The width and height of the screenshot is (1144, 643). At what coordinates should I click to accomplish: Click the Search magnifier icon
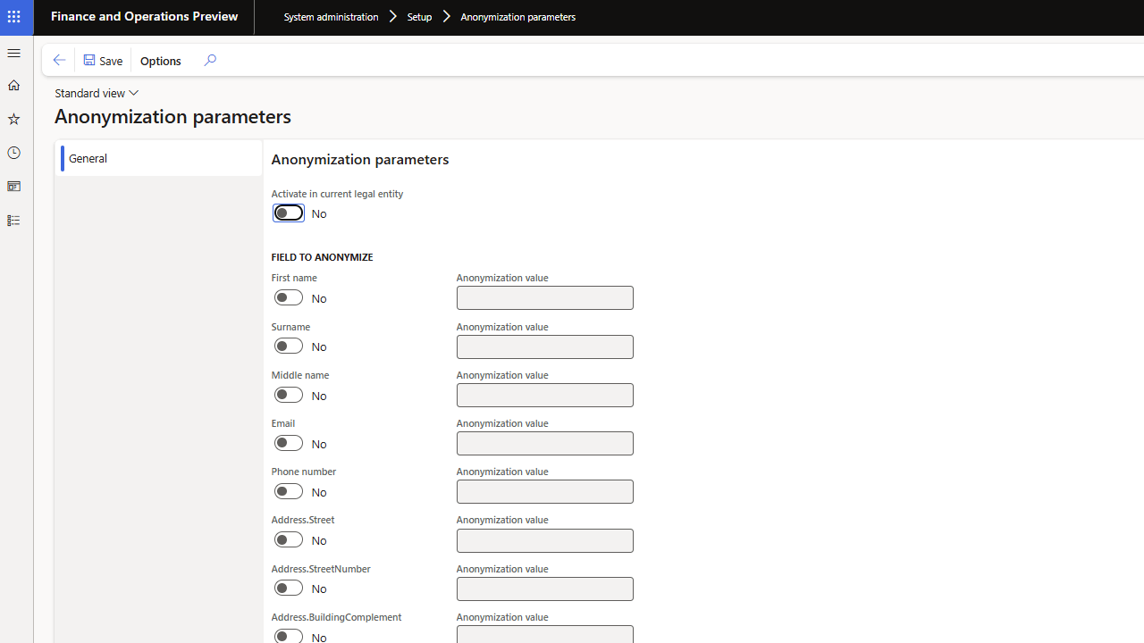coord(209,60)
